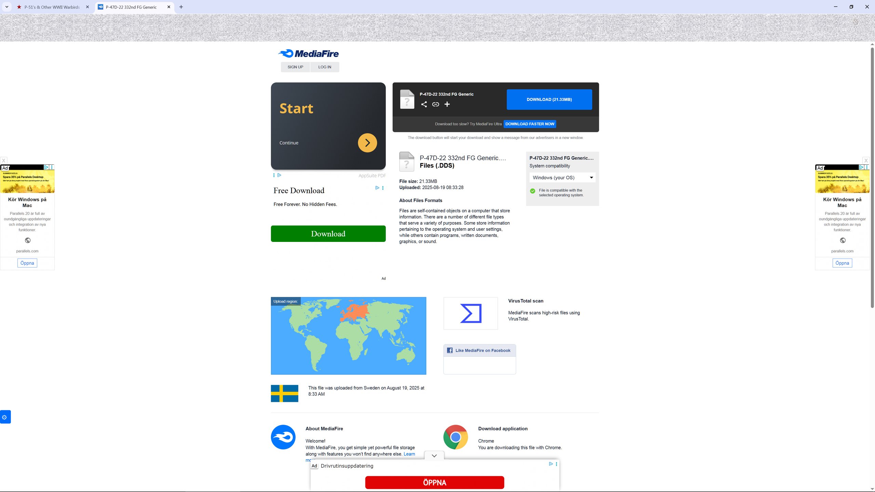Click the plus icon to save file
This screenshot has width=875, height=492.
(447, 105)
